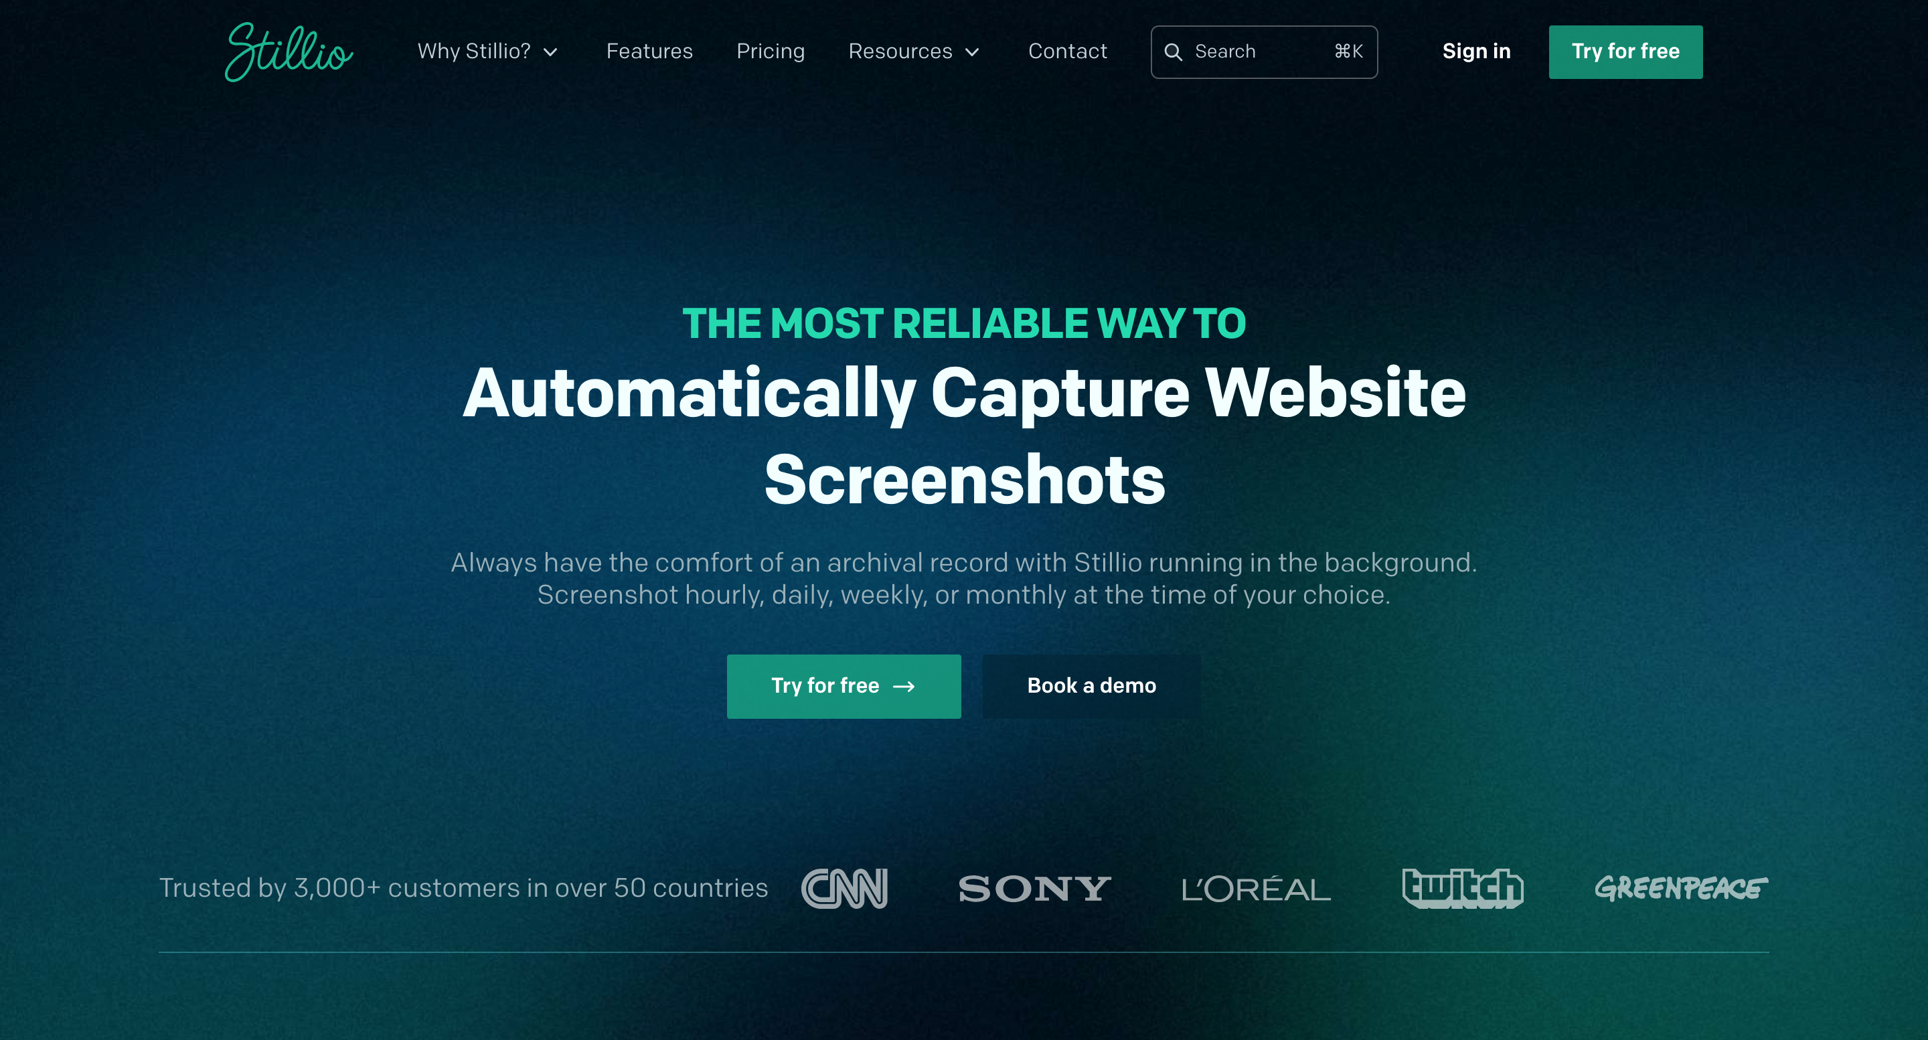The height and width of the screenshot is (1040, 1928).
Task: Click the Stillio script logo
Action: pos(289,52)
